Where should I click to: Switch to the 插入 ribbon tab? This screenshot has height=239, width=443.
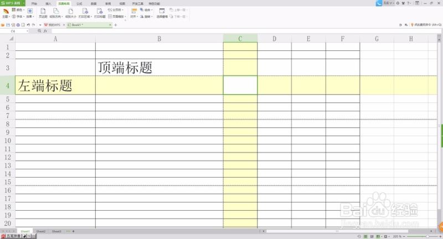[48, 4]
